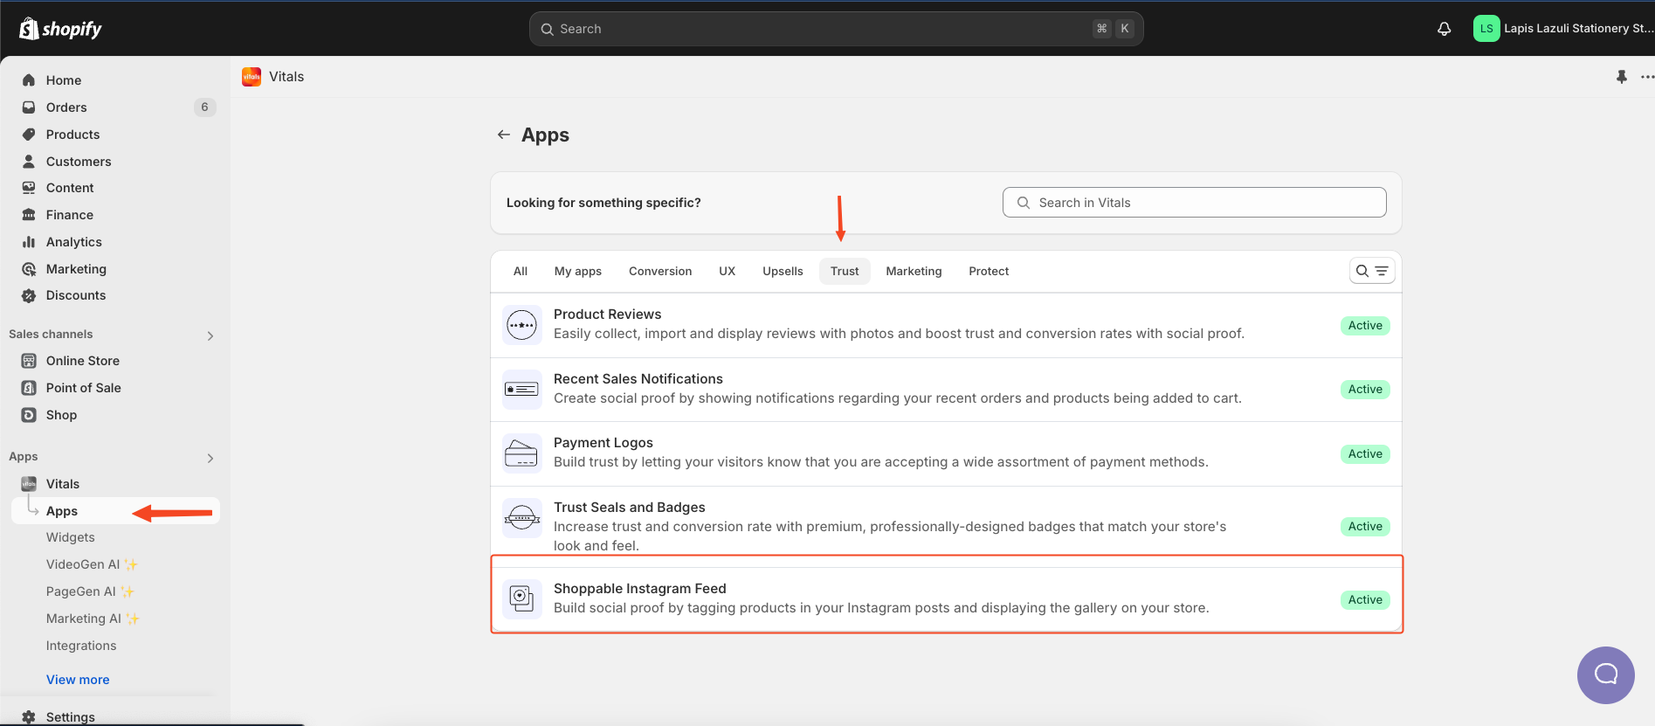This screenshot has height=726, width=1655.
Task: Pin the Vitals app
Action: (x=1622, y=77)
